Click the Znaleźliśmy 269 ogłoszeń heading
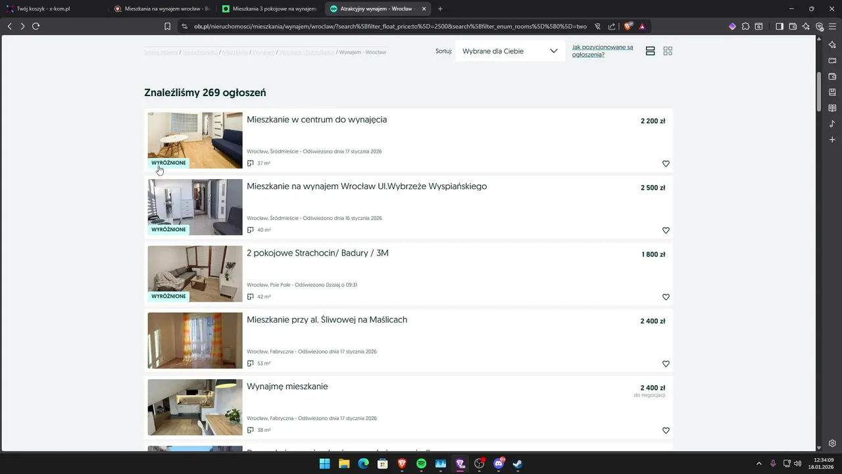 point(205,93)
